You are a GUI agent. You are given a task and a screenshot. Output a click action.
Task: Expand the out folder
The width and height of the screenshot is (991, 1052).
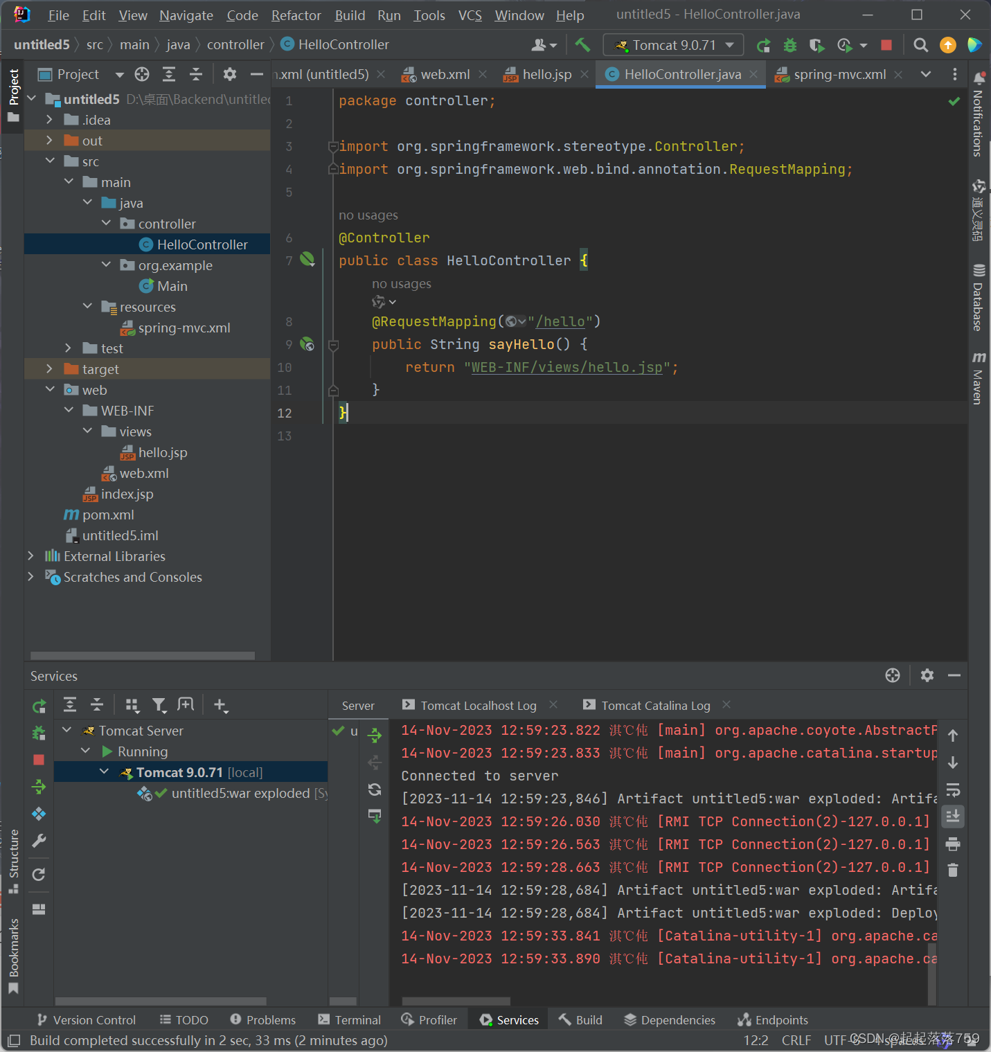[x=49, y=141]
